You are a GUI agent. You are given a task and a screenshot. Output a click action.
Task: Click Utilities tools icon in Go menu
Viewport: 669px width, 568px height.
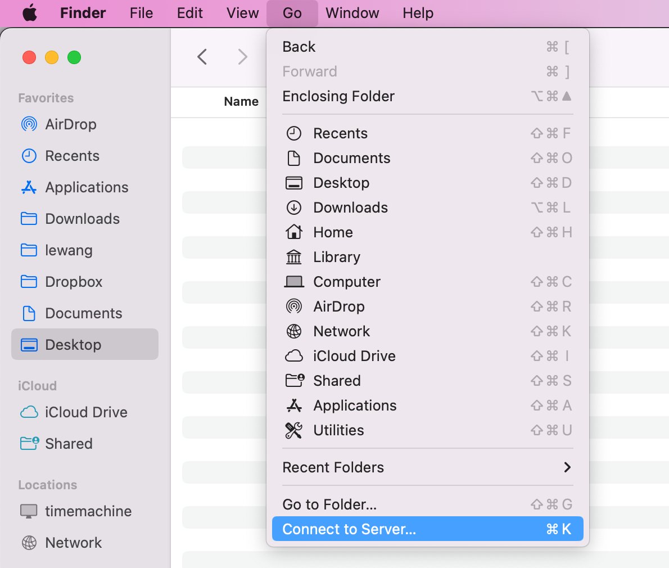(x=293, y=430)
